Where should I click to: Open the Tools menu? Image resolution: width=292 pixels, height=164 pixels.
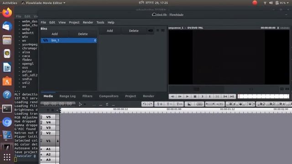(x=100, y=22)
